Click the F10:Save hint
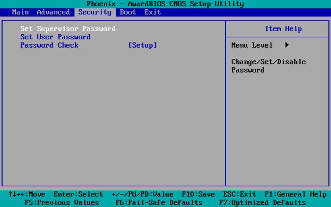 (x=198, y=194)
